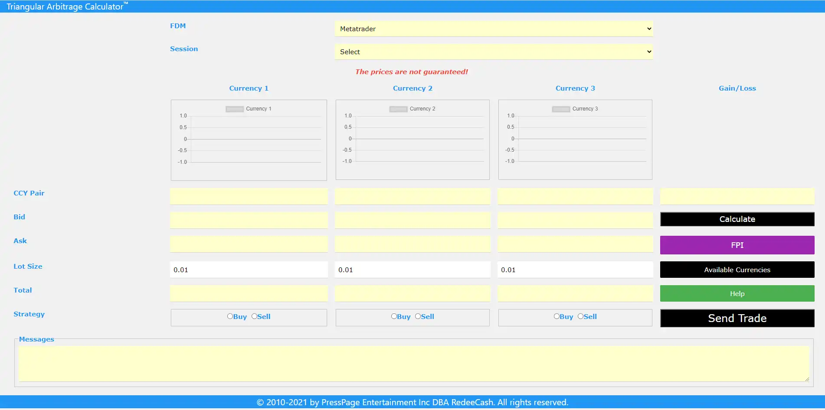Select Sell for Currency 2 strategy
The width and height of the screenshot is (825, 410).
coord(418,316)
